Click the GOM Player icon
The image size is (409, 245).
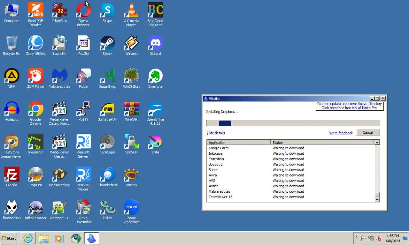coord(35,78)
